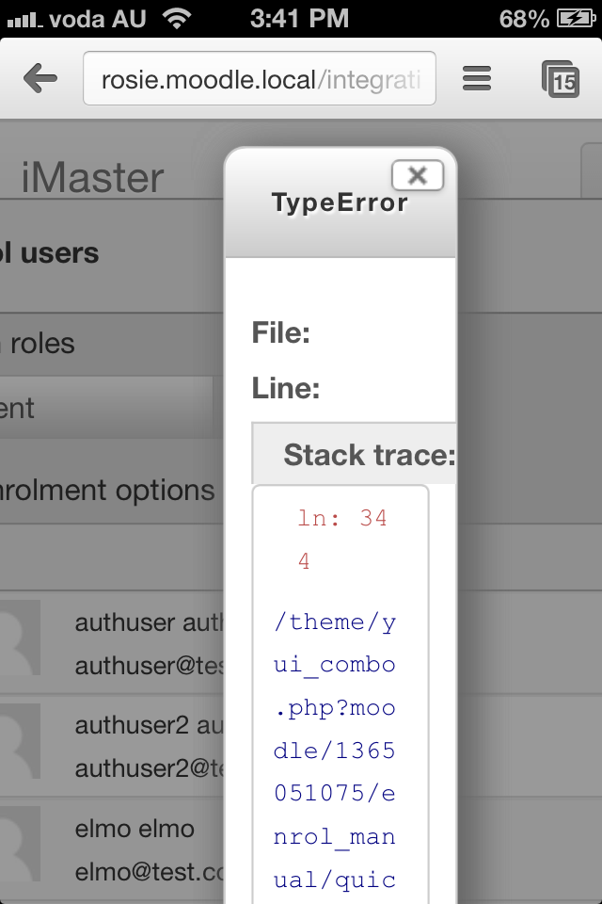The height and width of the screenshot is (904, 602).
Task: Tap the "ln: 344" line in stack trace
Action: tap(341, 540)
